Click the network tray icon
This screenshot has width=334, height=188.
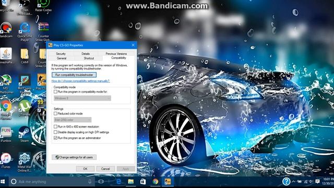(x=305, y=182)
